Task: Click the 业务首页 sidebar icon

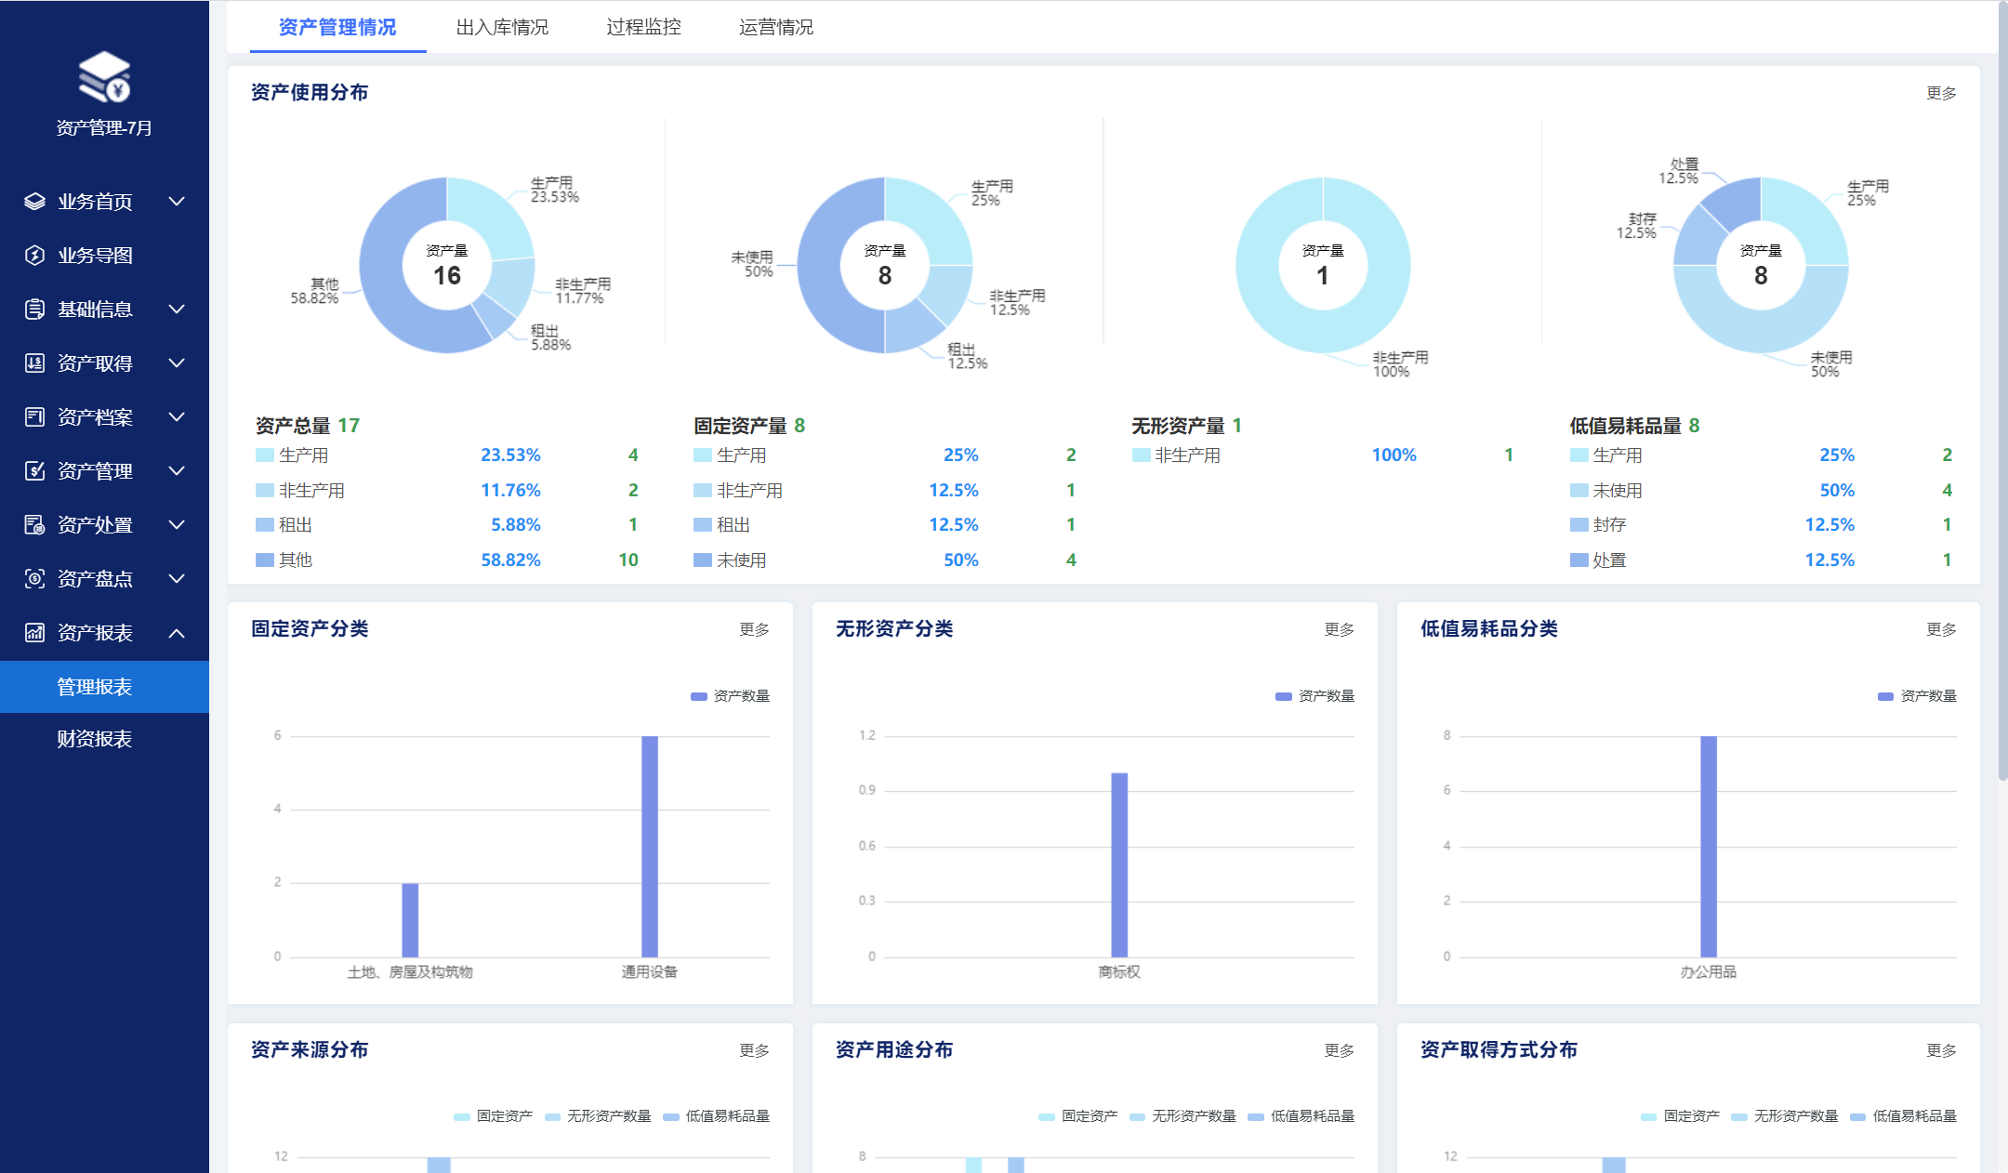Action: pyautogui.click(x=34, y=202)
